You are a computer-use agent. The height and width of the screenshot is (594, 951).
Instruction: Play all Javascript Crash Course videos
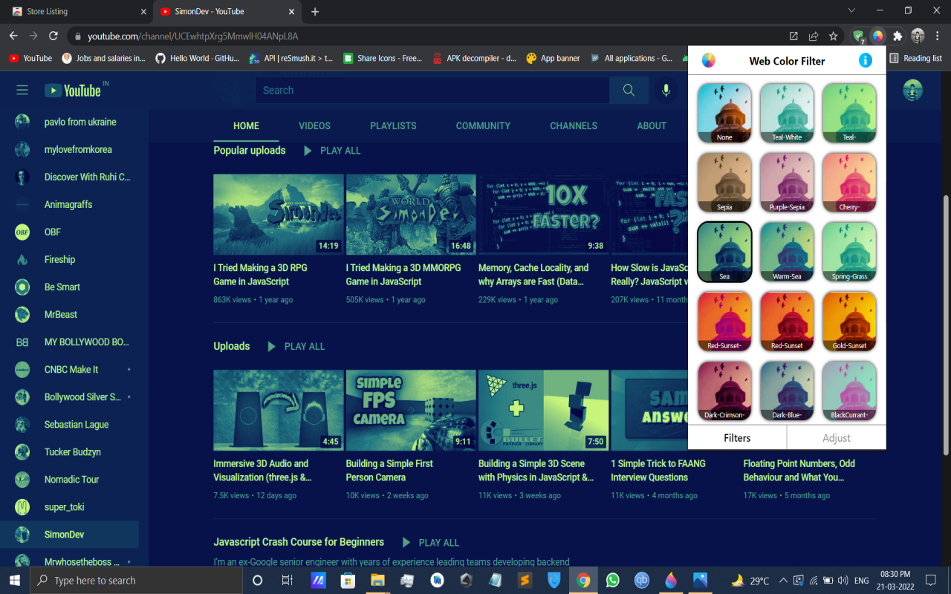pyautogui.click(x=431, y=543)
